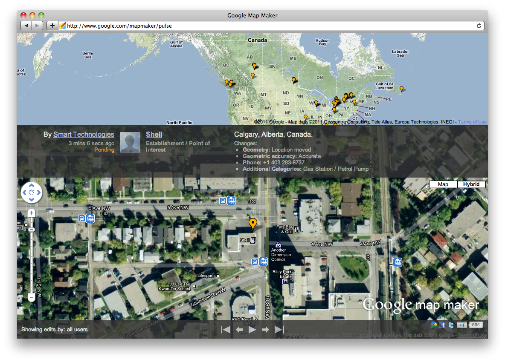Click the 'Geometry: Location moved' change entry
Screen dimensions: 505x362
(277, 150)
